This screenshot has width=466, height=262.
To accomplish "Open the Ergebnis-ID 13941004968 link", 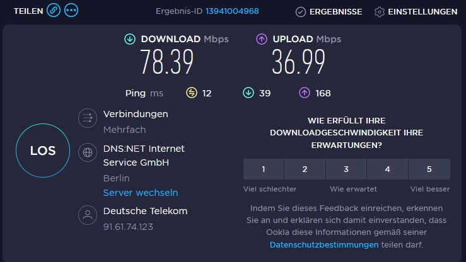I will 232,11.
